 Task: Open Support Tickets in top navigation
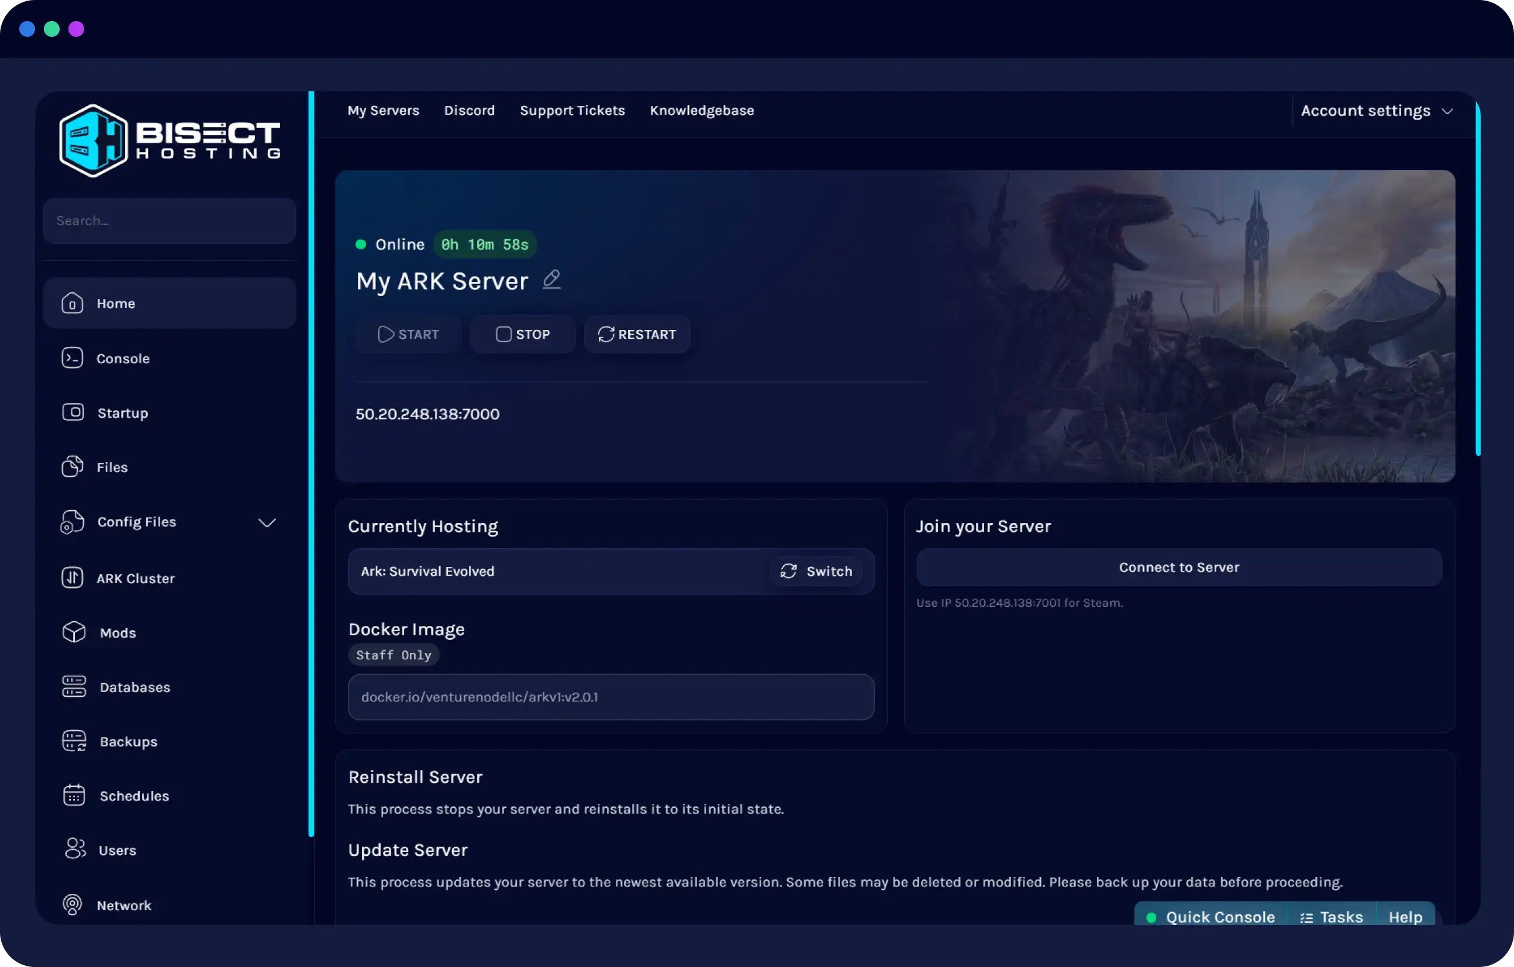pyautogui.click(x=572, y=111)
